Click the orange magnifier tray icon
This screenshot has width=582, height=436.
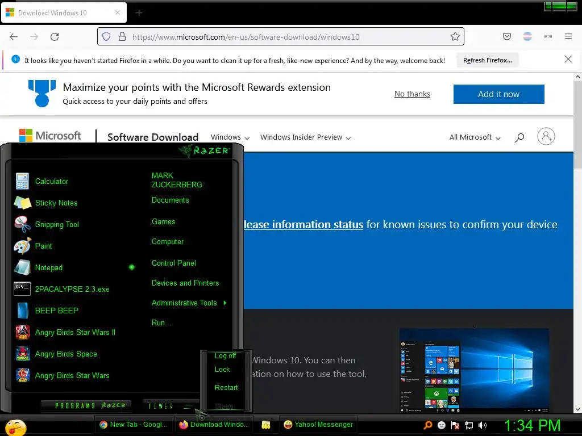(428, 425)
